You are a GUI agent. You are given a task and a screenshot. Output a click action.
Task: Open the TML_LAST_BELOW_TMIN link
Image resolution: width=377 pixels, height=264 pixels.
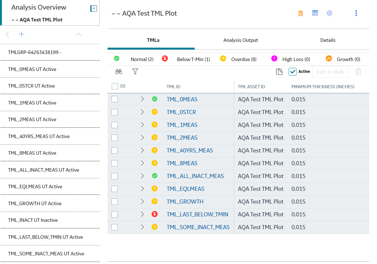(197, 214)
